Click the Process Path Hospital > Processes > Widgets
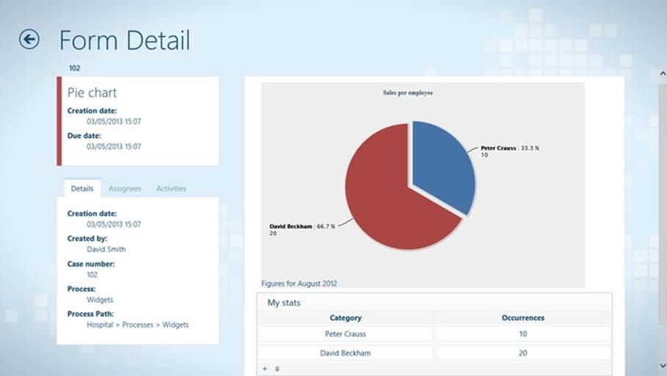Screen dimensions: 667x376 pyautogui.click(x=137, y=325)
